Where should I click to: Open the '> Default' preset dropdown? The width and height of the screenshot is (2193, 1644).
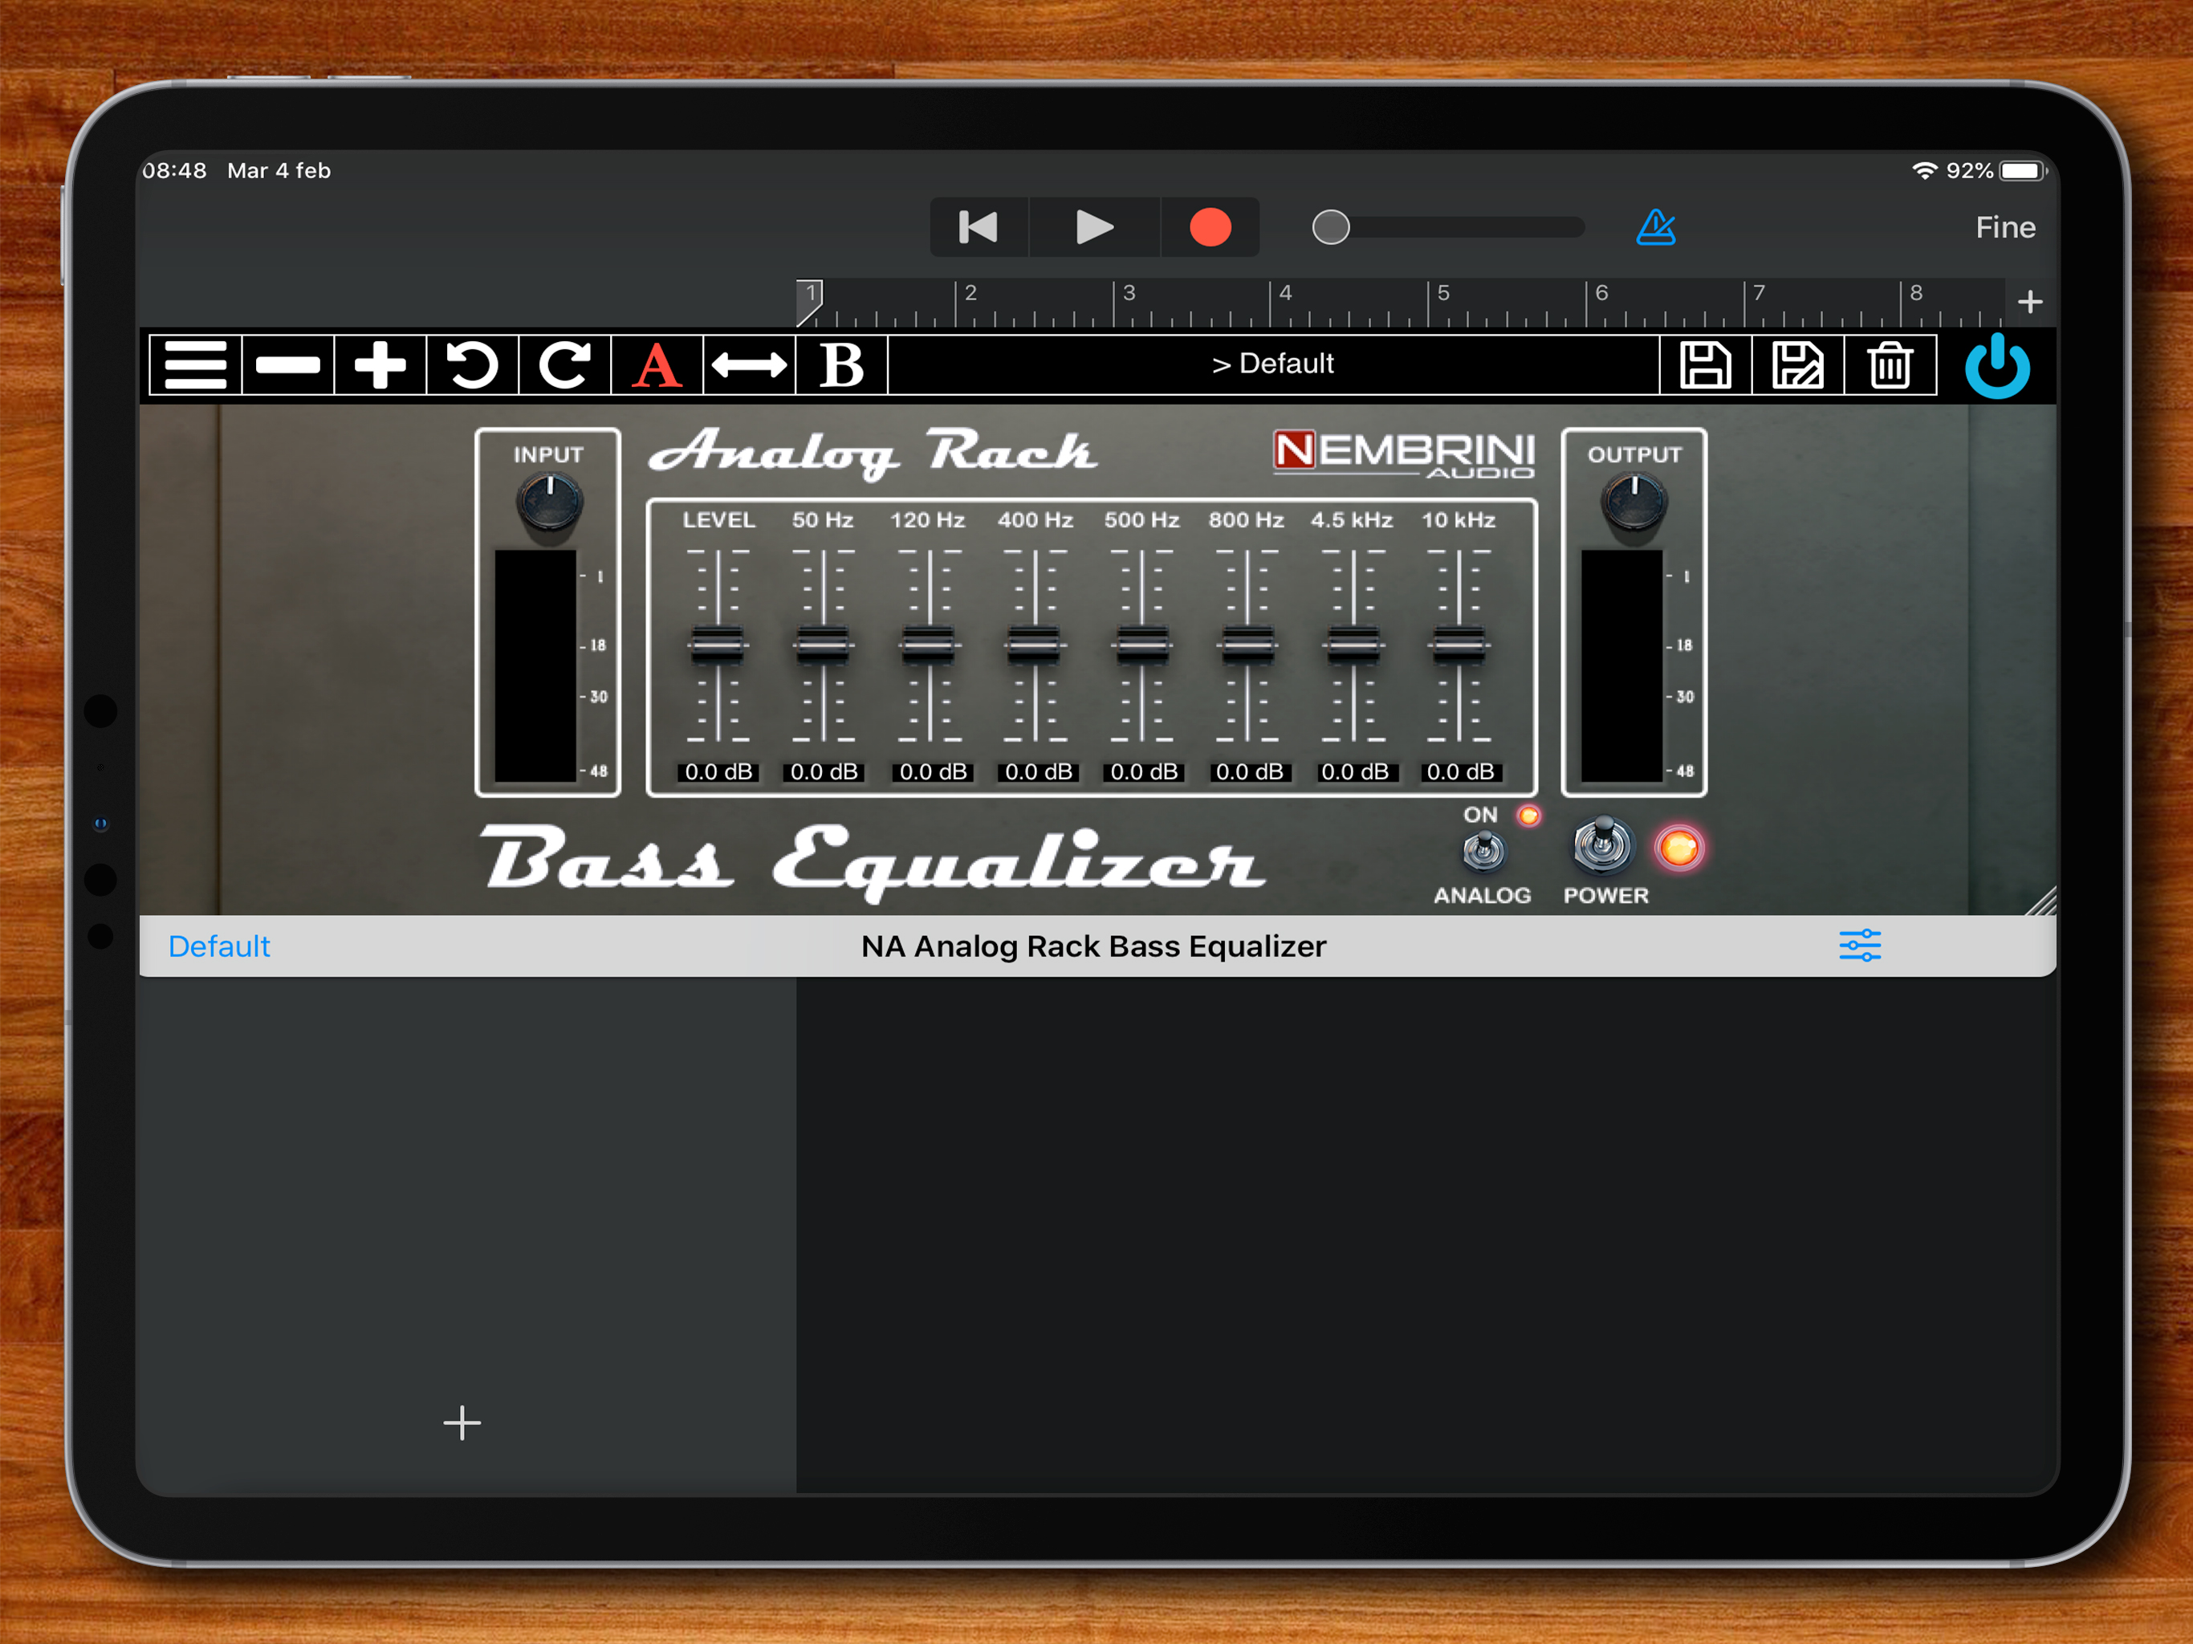(x=1273, y=365)
